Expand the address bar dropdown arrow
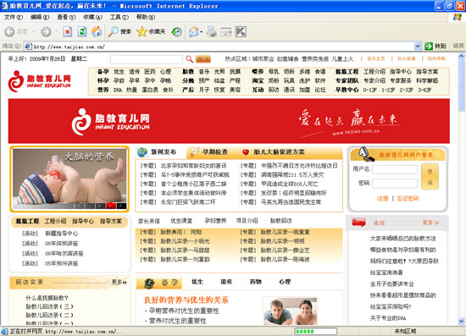466x336 pixels. [x=417, y=46]
